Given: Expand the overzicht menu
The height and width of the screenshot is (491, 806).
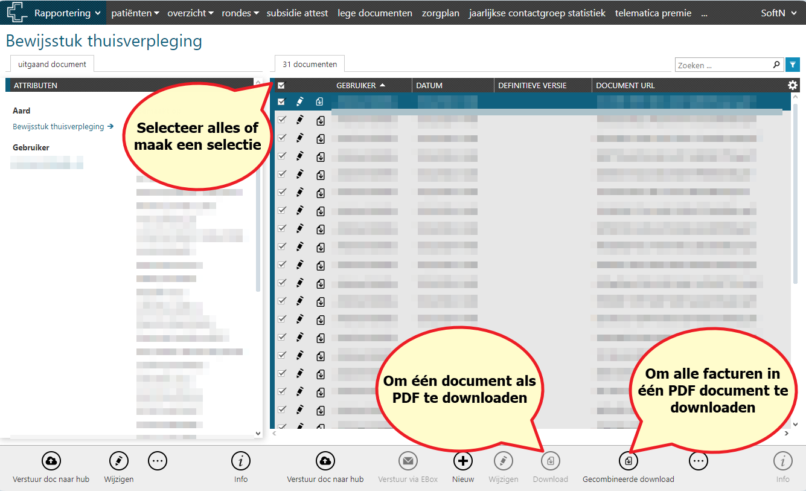Looking at the screenshot, I should (x=190, y=13).
